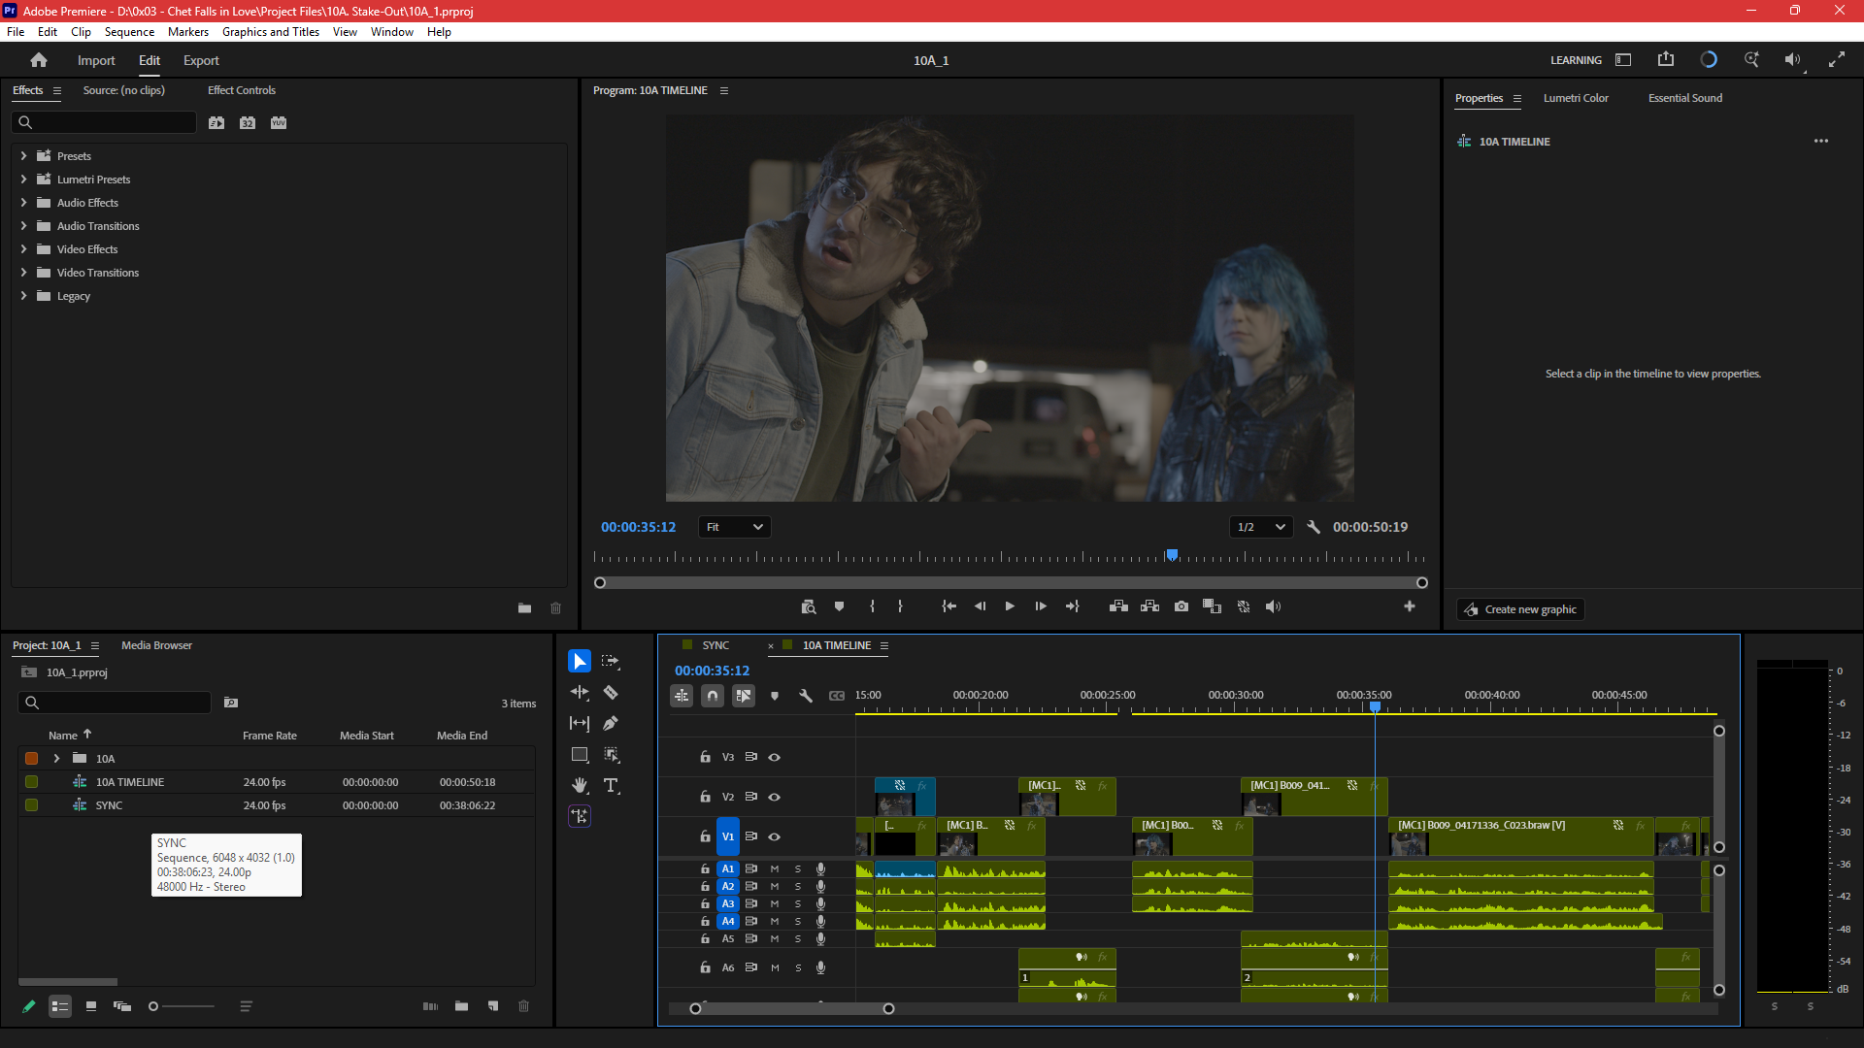This screenshot has width=1864, height=1048.
Task: Expand the Presets folder
Action: [x=23, y=155]
